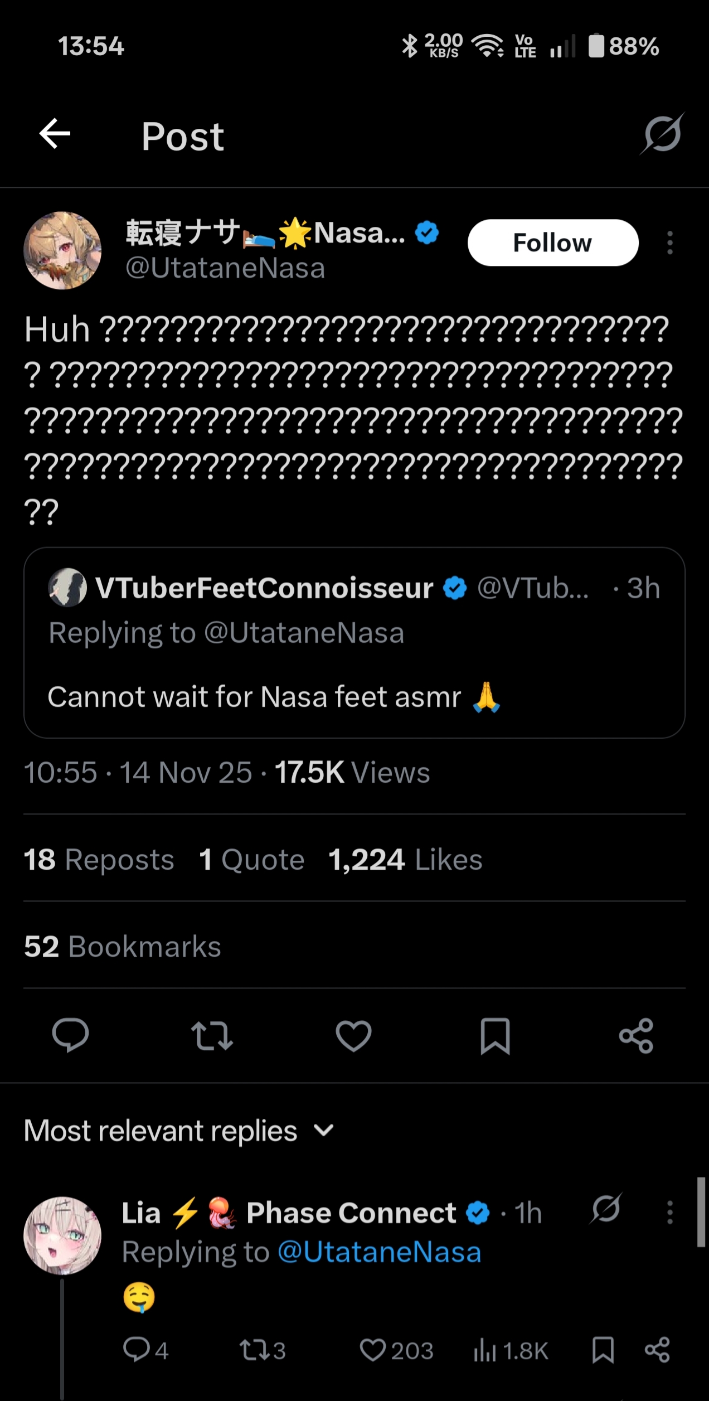Like the main post with heart icon

click(x=353, y=1035)
